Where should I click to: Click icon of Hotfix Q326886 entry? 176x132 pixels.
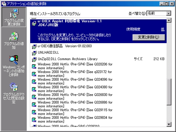tap(34, 104)
